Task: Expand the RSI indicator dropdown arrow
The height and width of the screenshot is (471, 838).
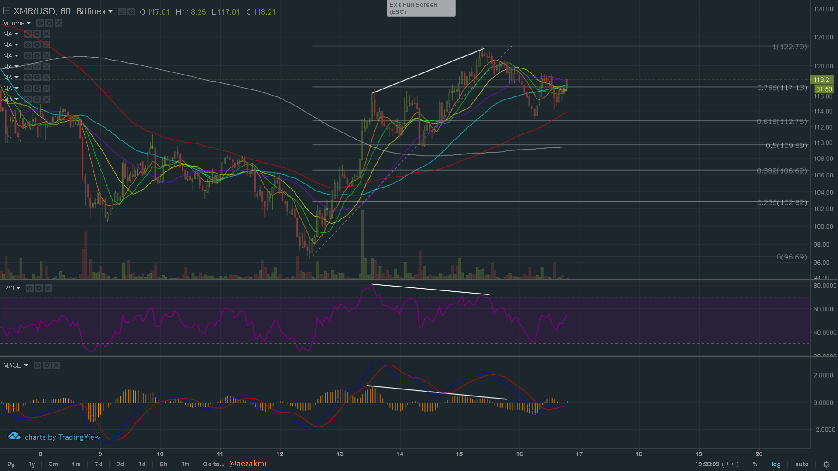Action: click(18, 288)
